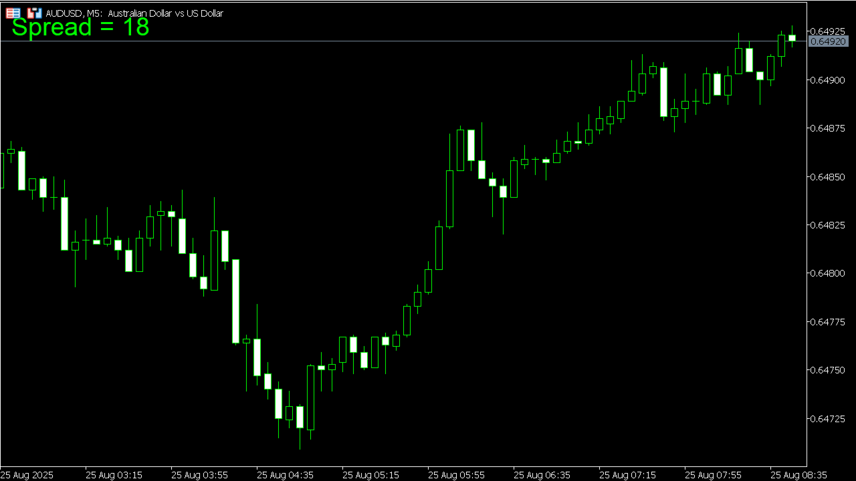
Task: Click the 25 Aug 07:55 time label
Action: [713, 475]
